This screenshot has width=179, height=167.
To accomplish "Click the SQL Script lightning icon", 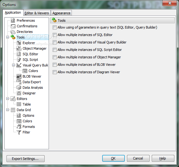I will point(19,60).
